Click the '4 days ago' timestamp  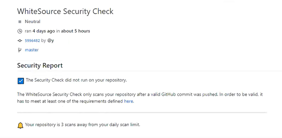(44, 31)
